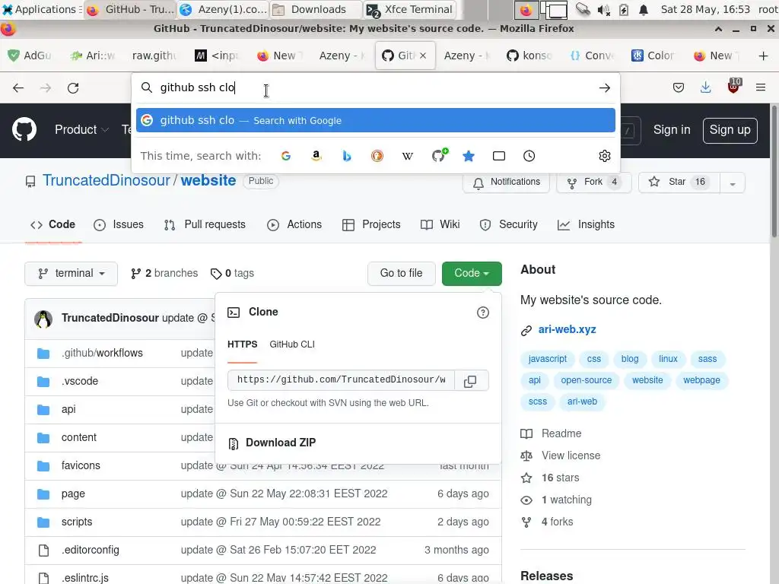
Task: Expand the Product menu in GitHub header
Action: coord(81,130)
